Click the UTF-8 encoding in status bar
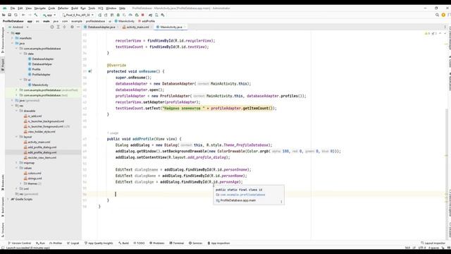451x254 pixels. (x=422, y=248)
